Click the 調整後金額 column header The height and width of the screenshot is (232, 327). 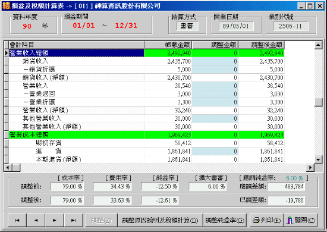[262, 45]
